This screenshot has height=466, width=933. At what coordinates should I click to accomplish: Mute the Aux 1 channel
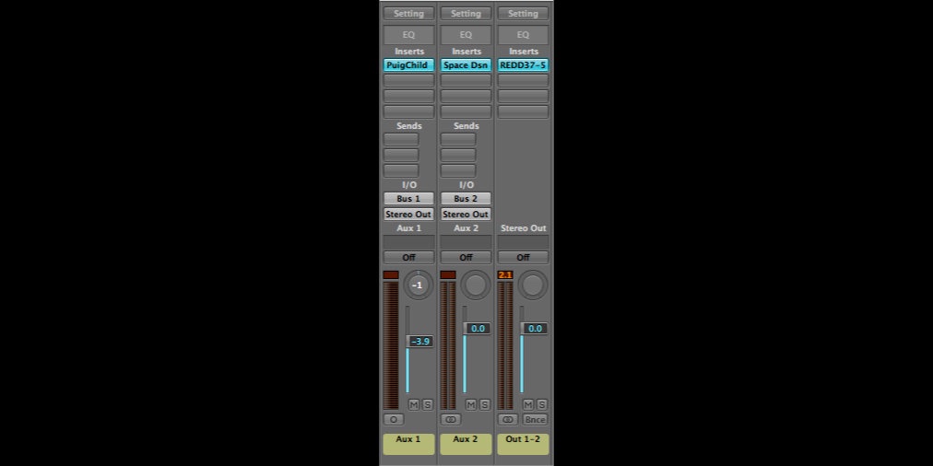[414, 404]
